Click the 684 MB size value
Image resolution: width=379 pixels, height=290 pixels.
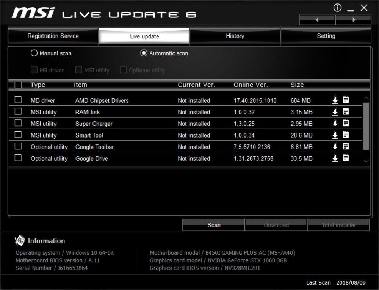[301, 100]
